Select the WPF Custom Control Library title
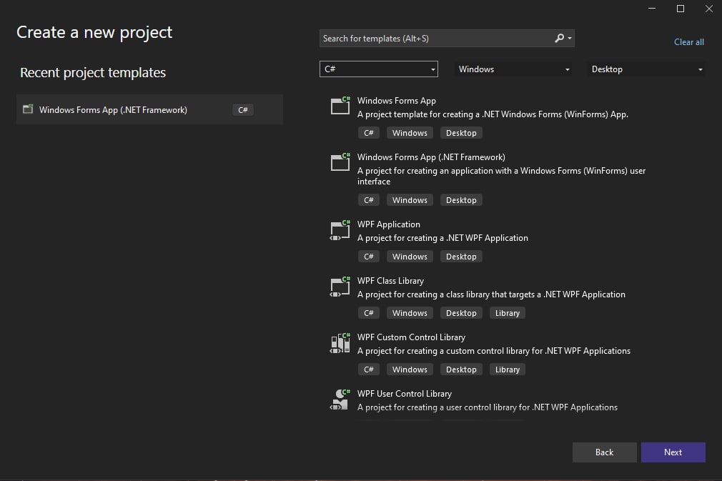The image size is (722, 481). coord(411,337)
